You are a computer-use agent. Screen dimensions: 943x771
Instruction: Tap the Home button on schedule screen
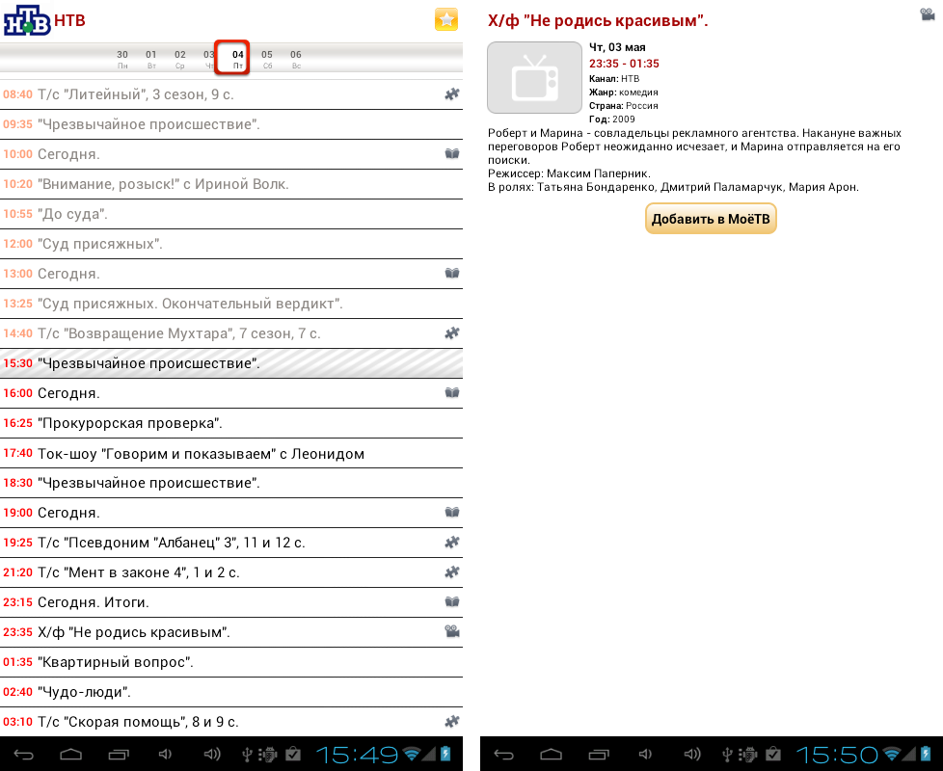tap(71, 755)
